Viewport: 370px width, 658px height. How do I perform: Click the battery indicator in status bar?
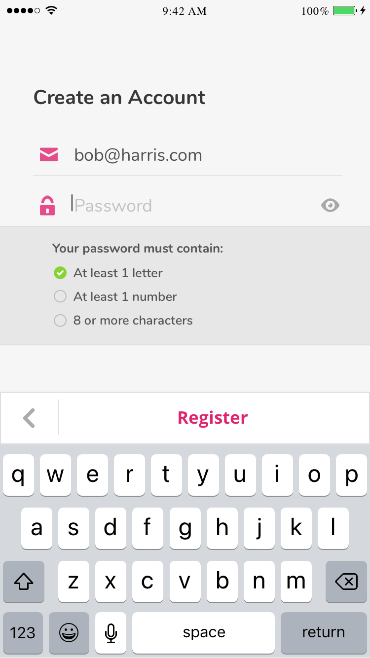[344, 11]
